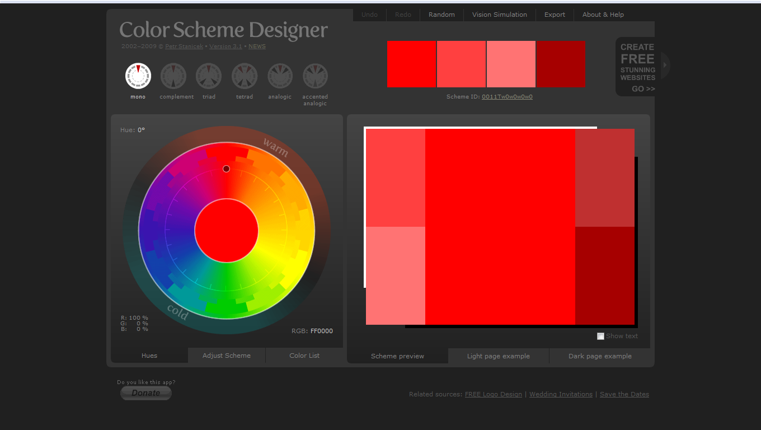The width and height of the screenshot is (761, 430).
Task: Choose the complement scheme icon
Action: pos(173,76)
